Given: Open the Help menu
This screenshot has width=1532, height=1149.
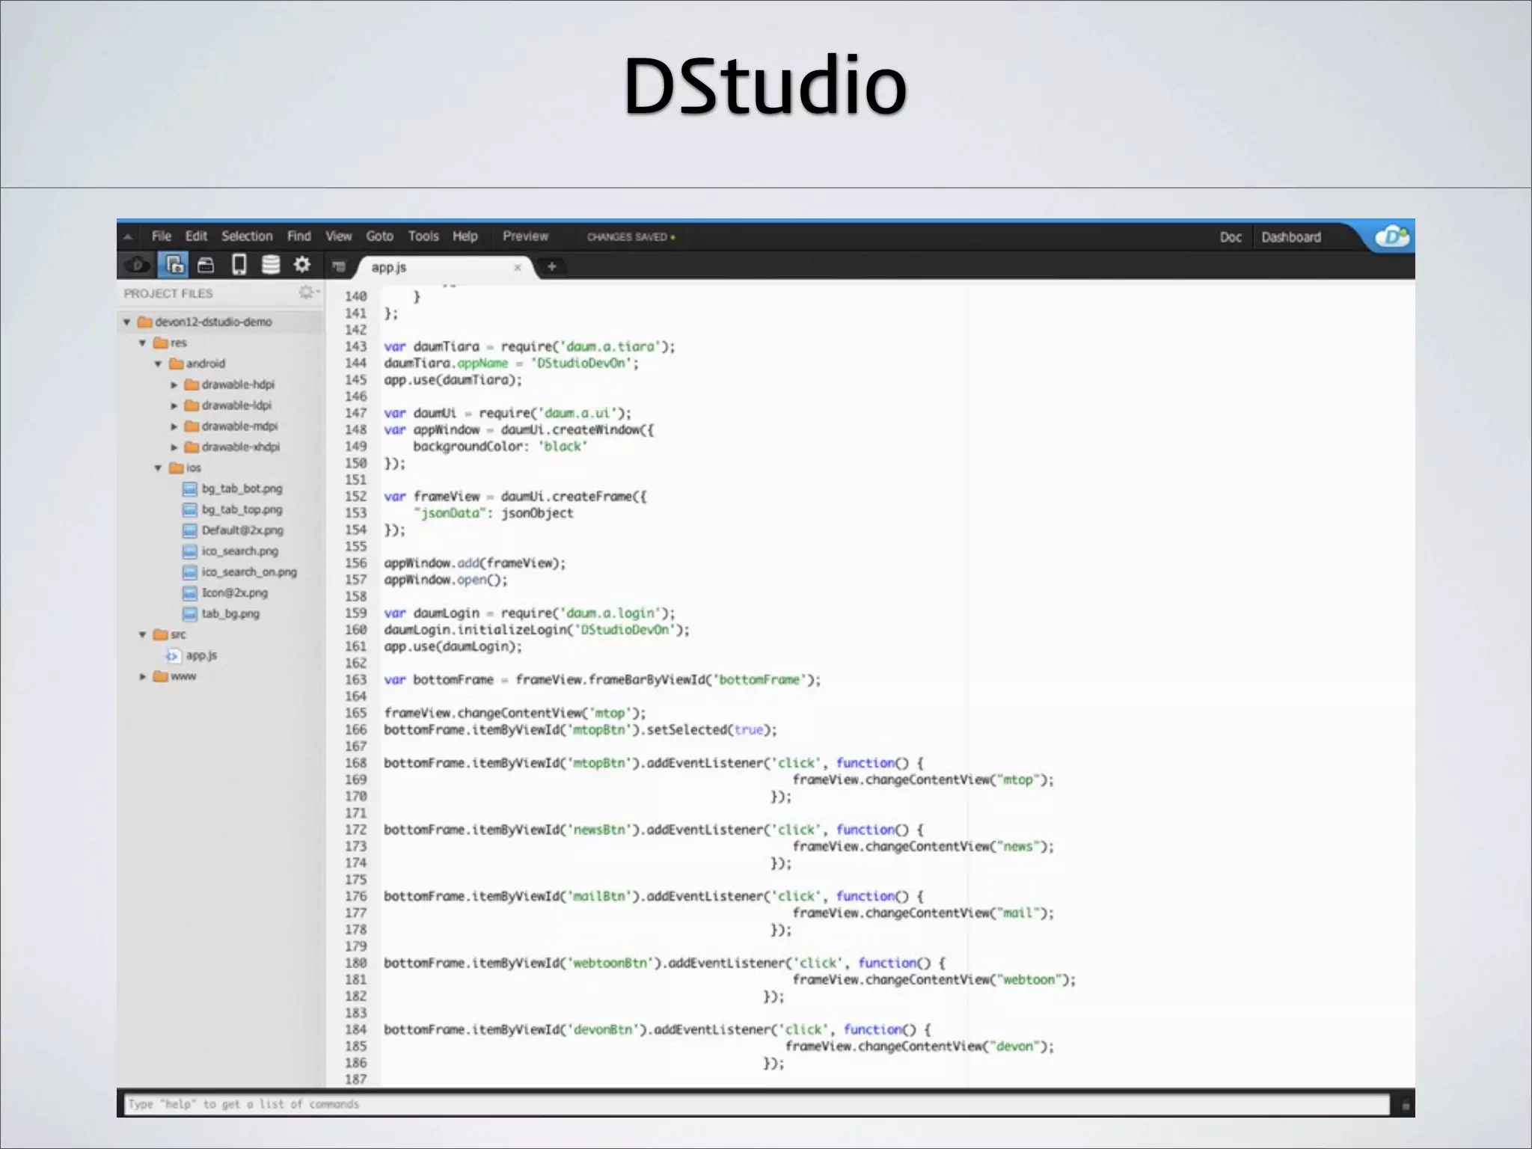Looking at the screenshot, I should coord(465,236).
